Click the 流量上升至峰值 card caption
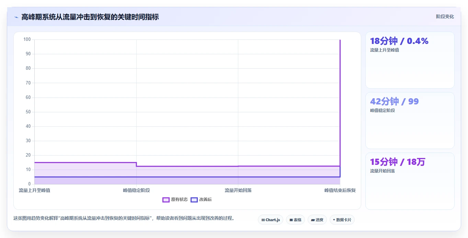Screen dimensions: 468x238 point(385,50)
